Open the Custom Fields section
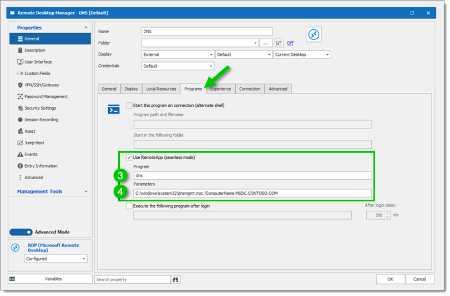This screenshot has height=296, width=450. 34,74
